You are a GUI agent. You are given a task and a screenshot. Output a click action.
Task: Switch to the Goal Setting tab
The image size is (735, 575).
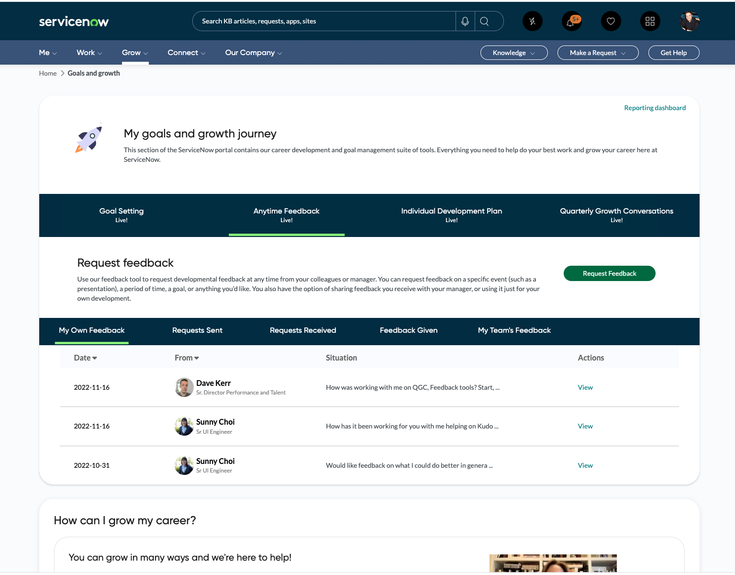122,215
